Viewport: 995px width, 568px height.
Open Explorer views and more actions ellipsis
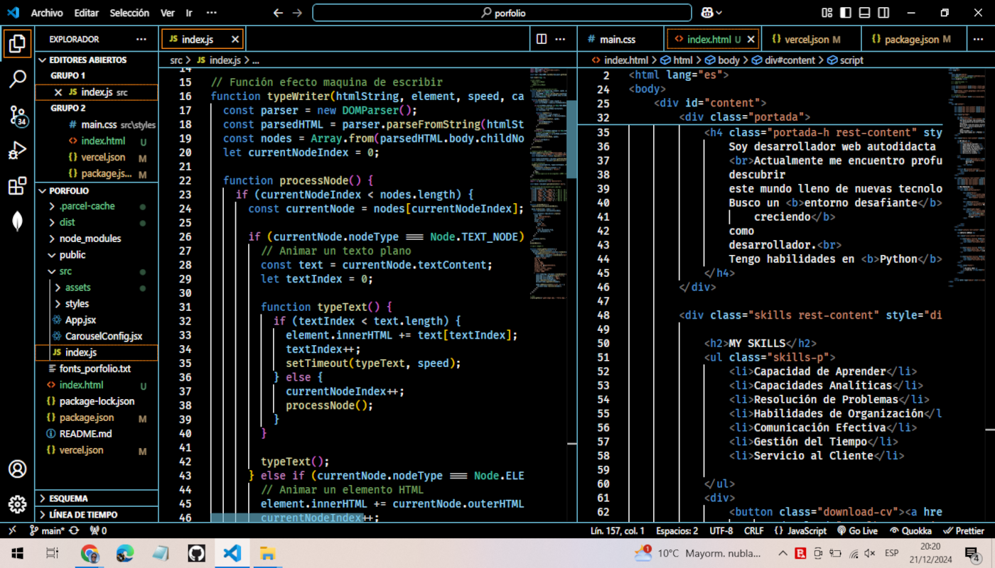141,39
